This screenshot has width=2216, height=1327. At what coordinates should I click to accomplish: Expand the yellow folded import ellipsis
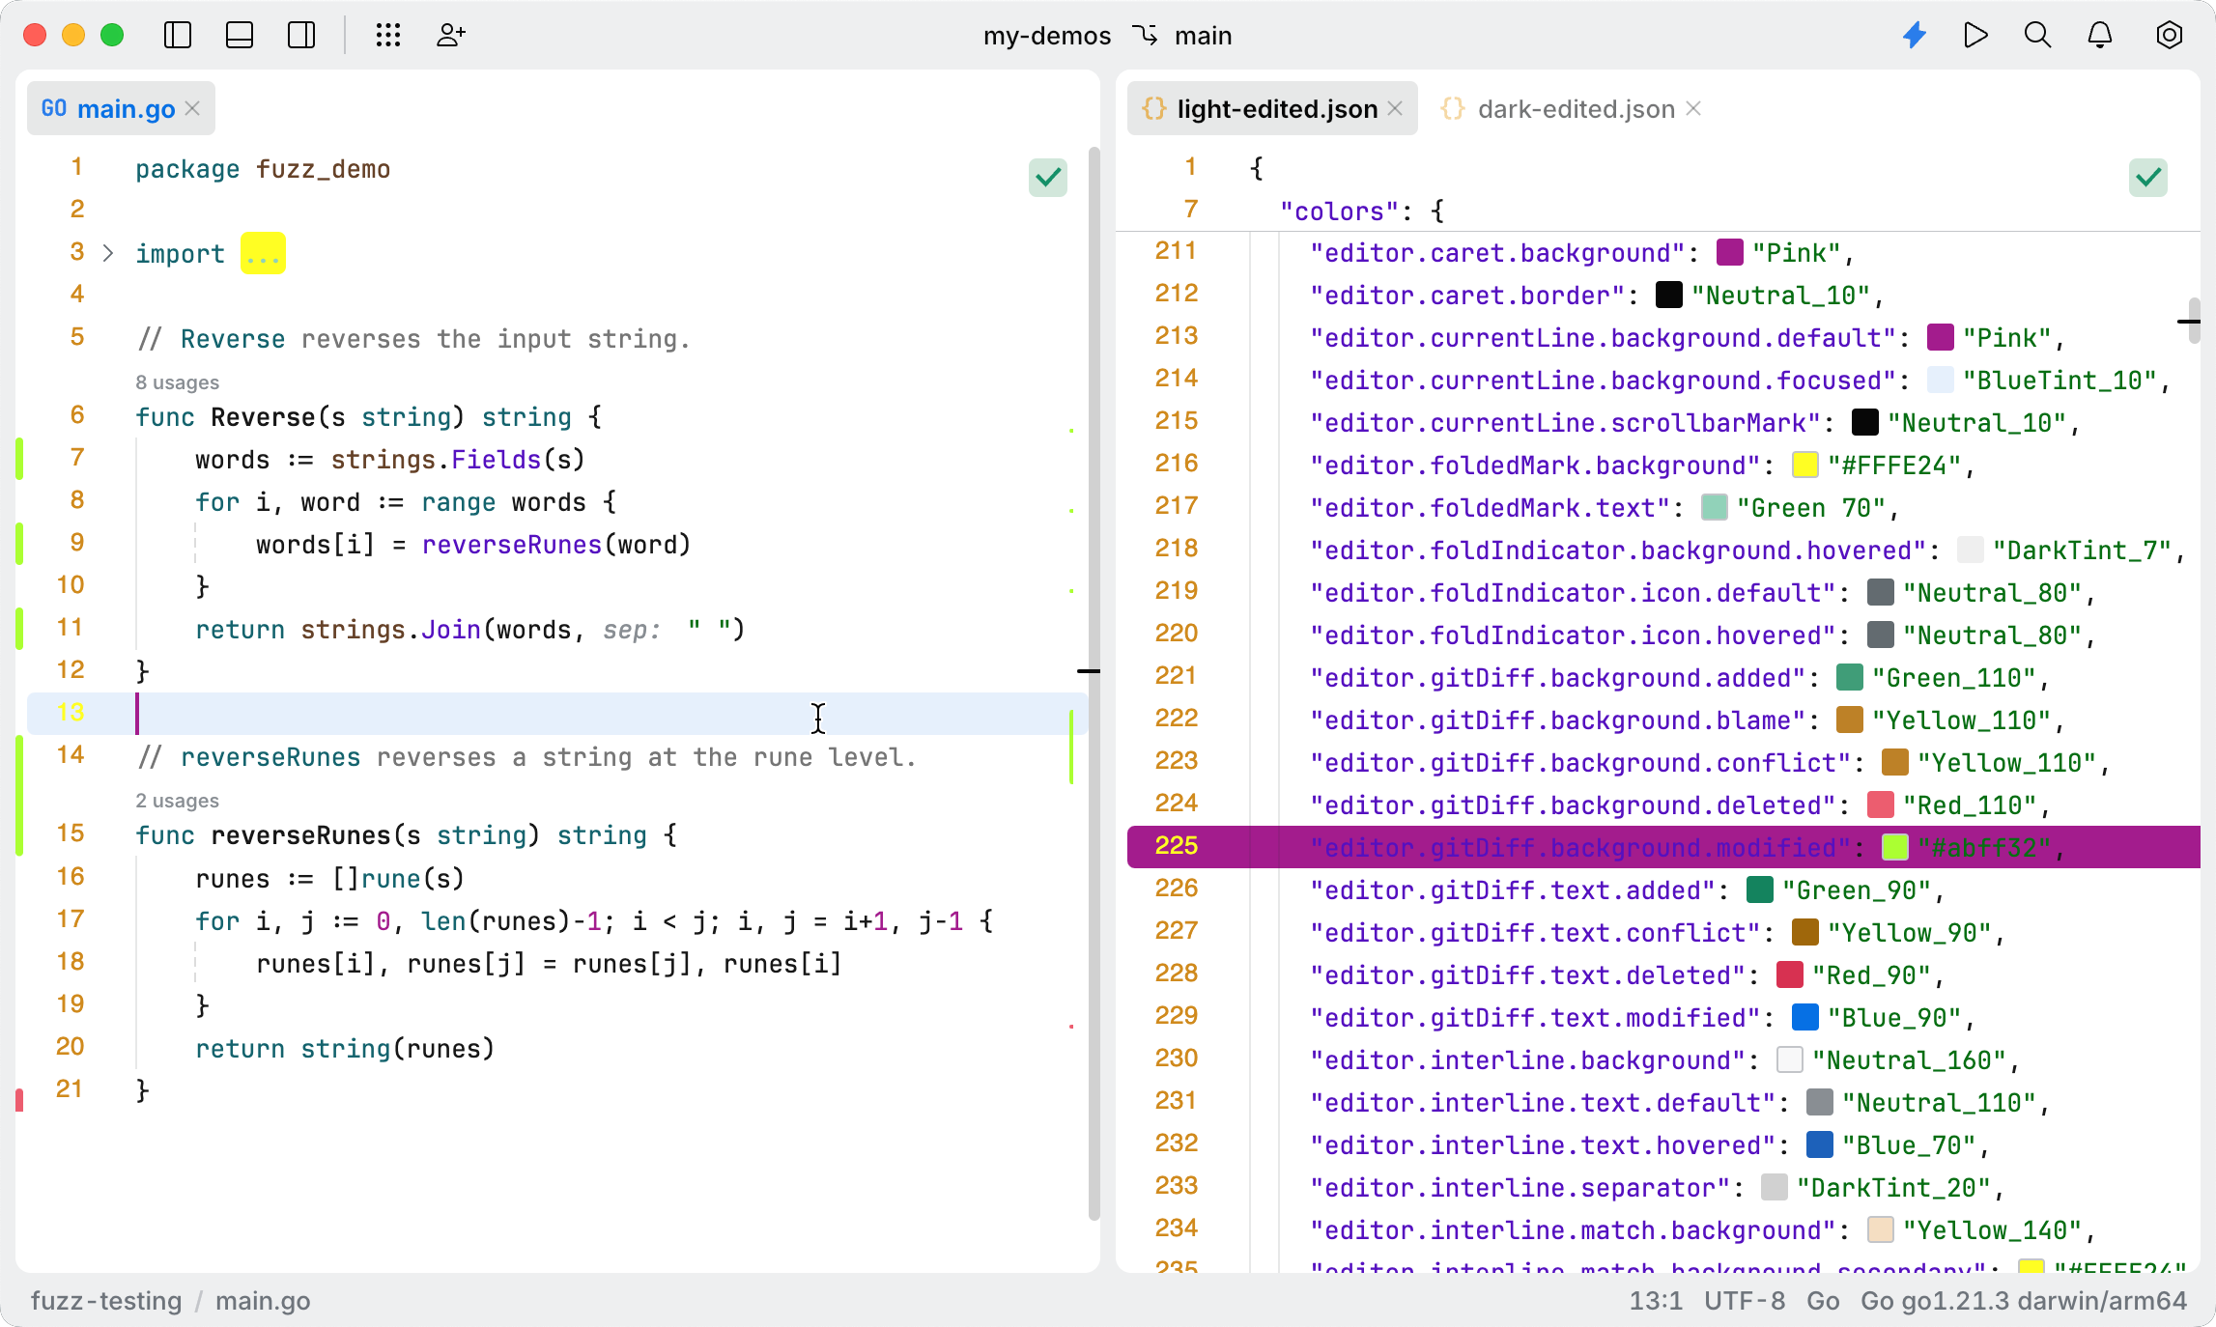pos(263,254)
